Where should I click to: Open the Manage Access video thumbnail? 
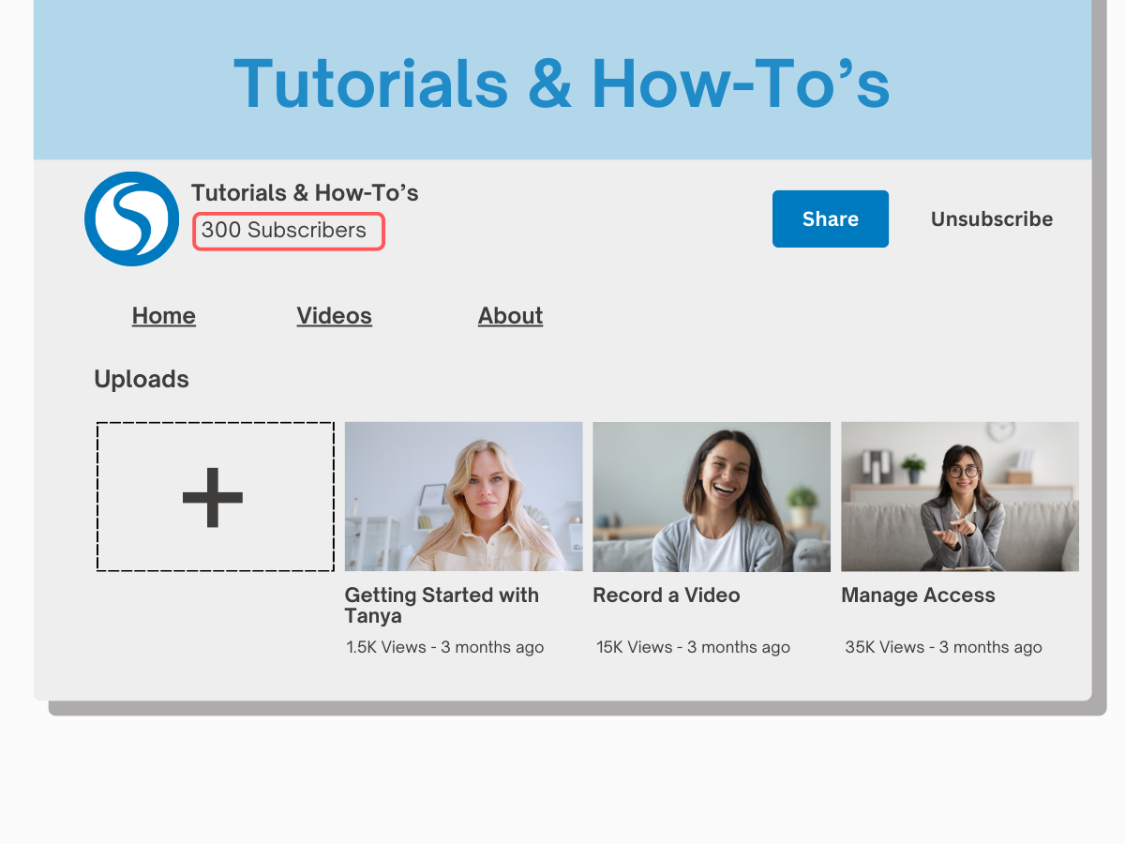coord(960,496)
